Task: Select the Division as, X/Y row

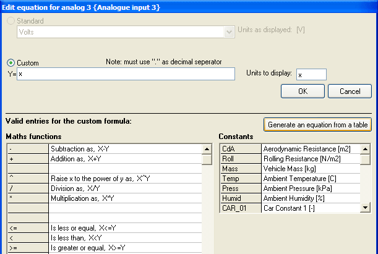Action: [x=125, y=188]
